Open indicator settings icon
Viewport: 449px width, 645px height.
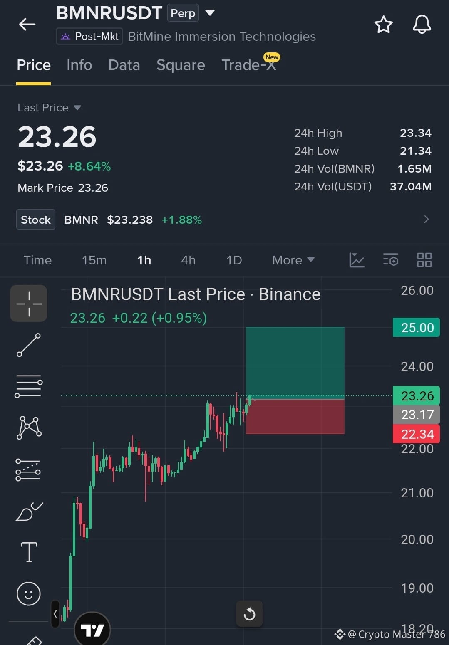[390, 260]
